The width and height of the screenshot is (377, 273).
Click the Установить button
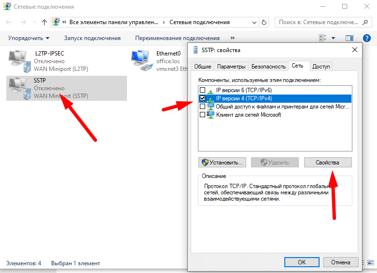(223, 163)
